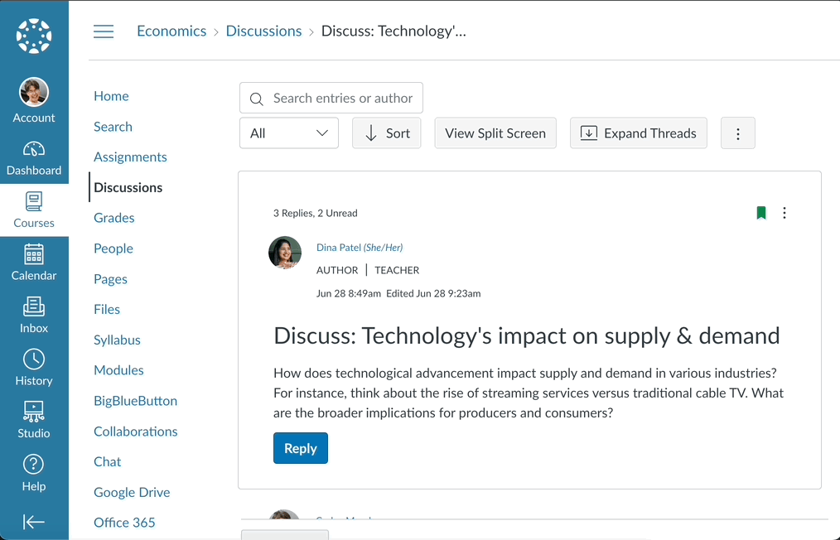Select Discussions in course menu

pos(128,187)
